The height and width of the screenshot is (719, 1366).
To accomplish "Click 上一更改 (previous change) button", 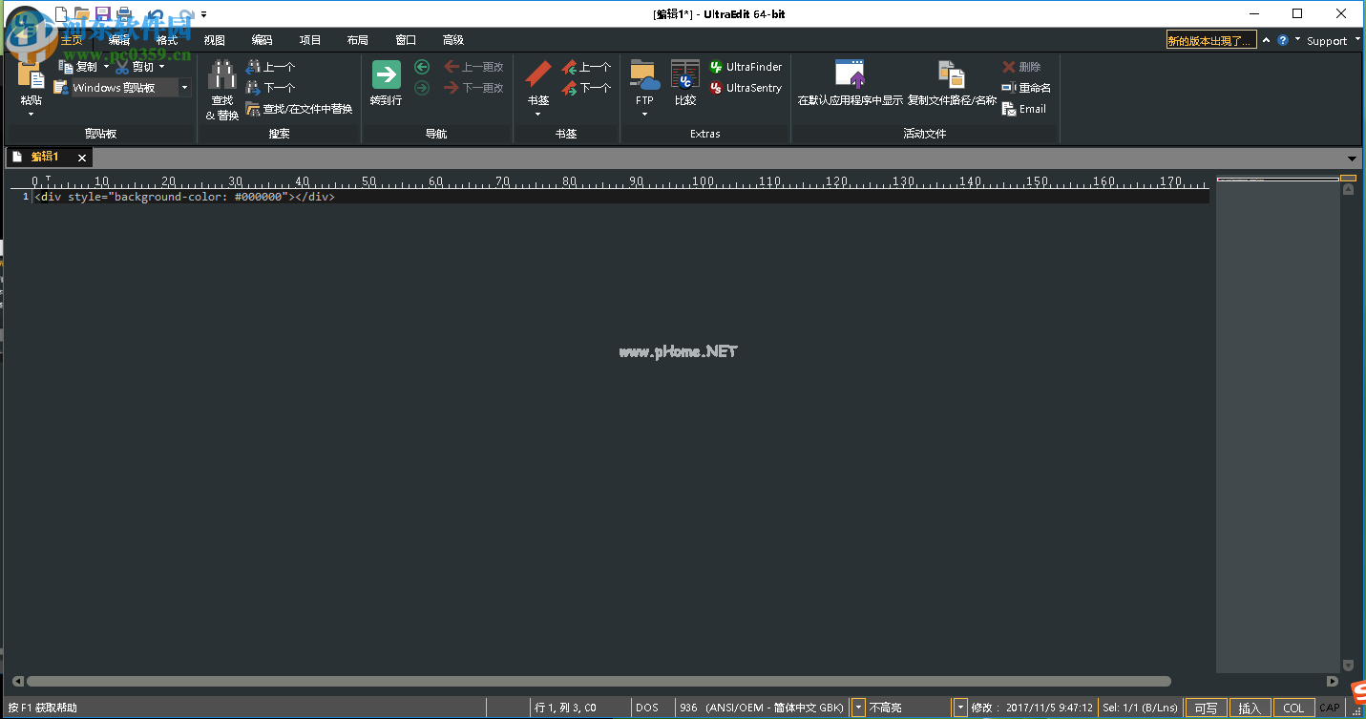I will (x=473, y=67).
